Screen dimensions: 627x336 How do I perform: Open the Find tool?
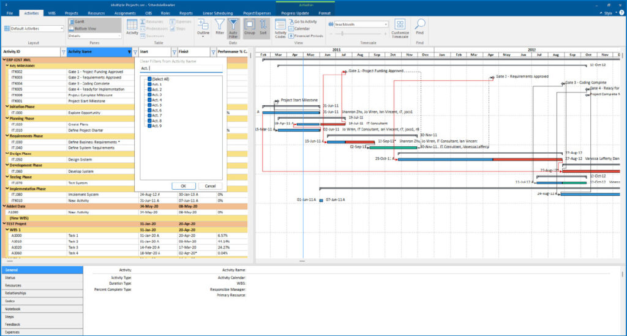(419, 27)
